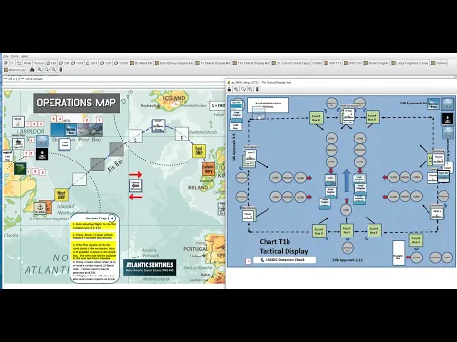Click camera icon in Tactical Display window toolbar
Viewport: 457px width, 342px height.
[x=229, y=89]
